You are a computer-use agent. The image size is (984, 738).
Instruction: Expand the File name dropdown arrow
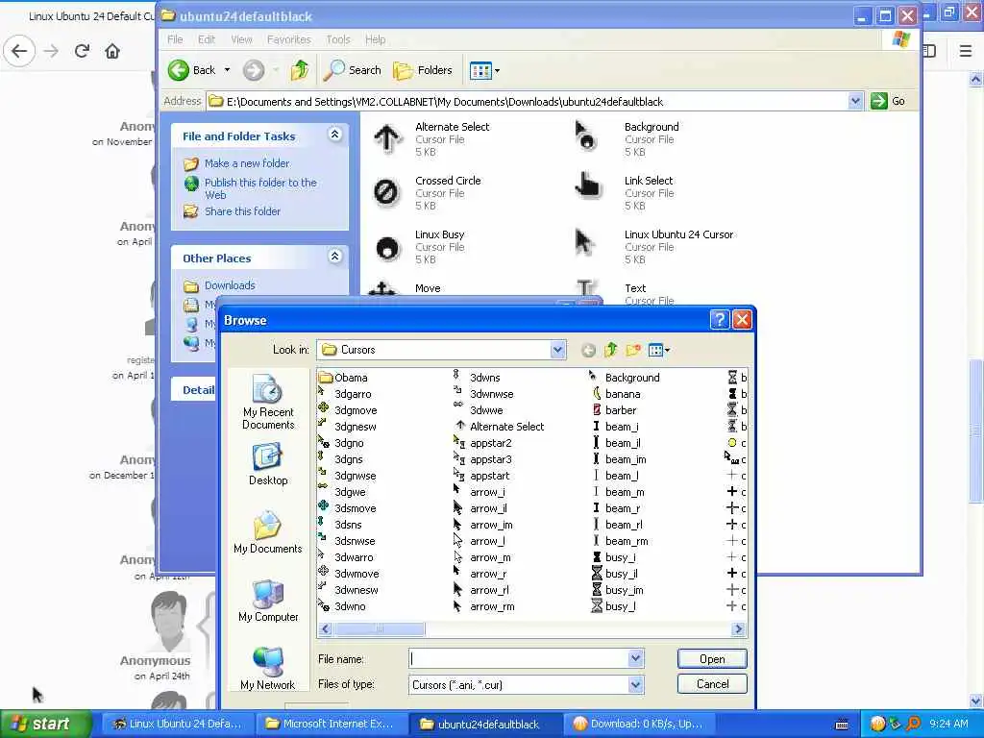coord(636,658)
